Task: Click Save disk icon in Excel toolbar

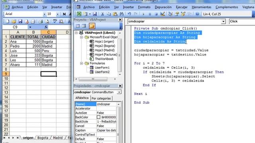Action: 20,21
